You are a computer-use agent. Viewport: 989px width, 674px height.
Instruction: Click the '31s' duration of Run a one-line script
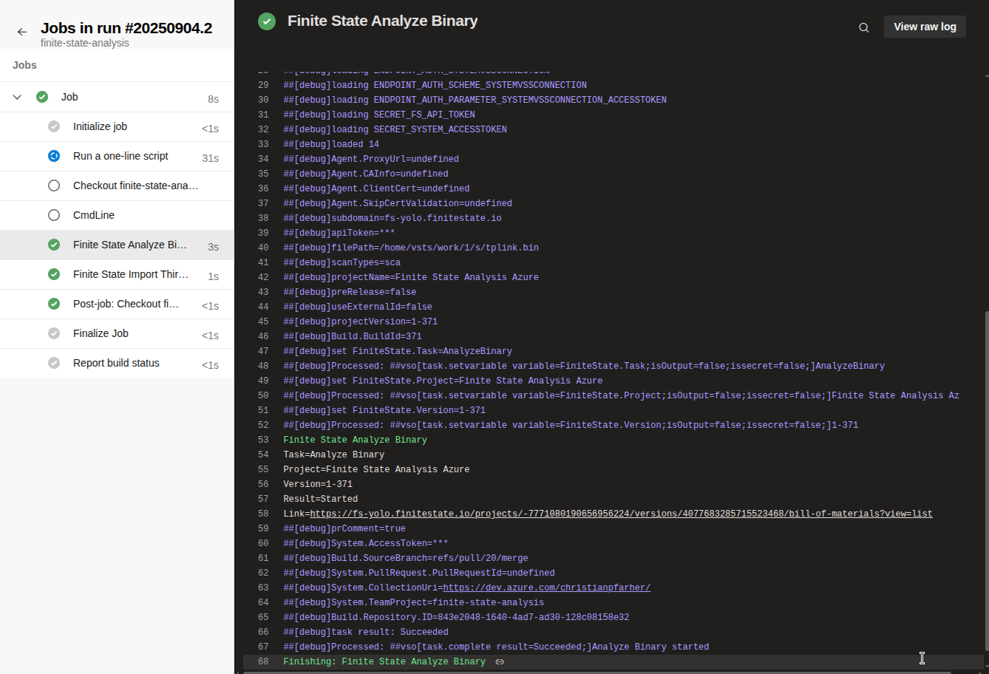pyautogui.click(x=211, y=158)
